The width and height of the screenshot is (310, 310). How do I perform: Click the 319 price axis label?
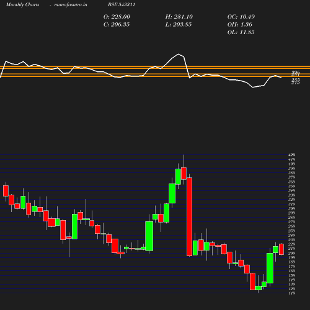coord(292,204)
